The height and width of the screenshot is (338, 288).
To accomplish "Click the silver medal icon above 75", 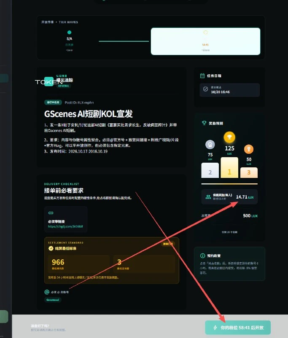I will [x=210, y=144].
